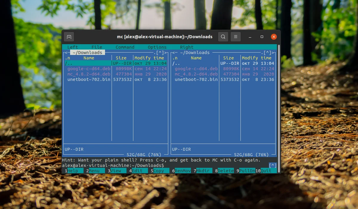Open the Left panel menu
The height and width of the screenshot is (209, 358).
pyautogui.click(x=72, y=47)
